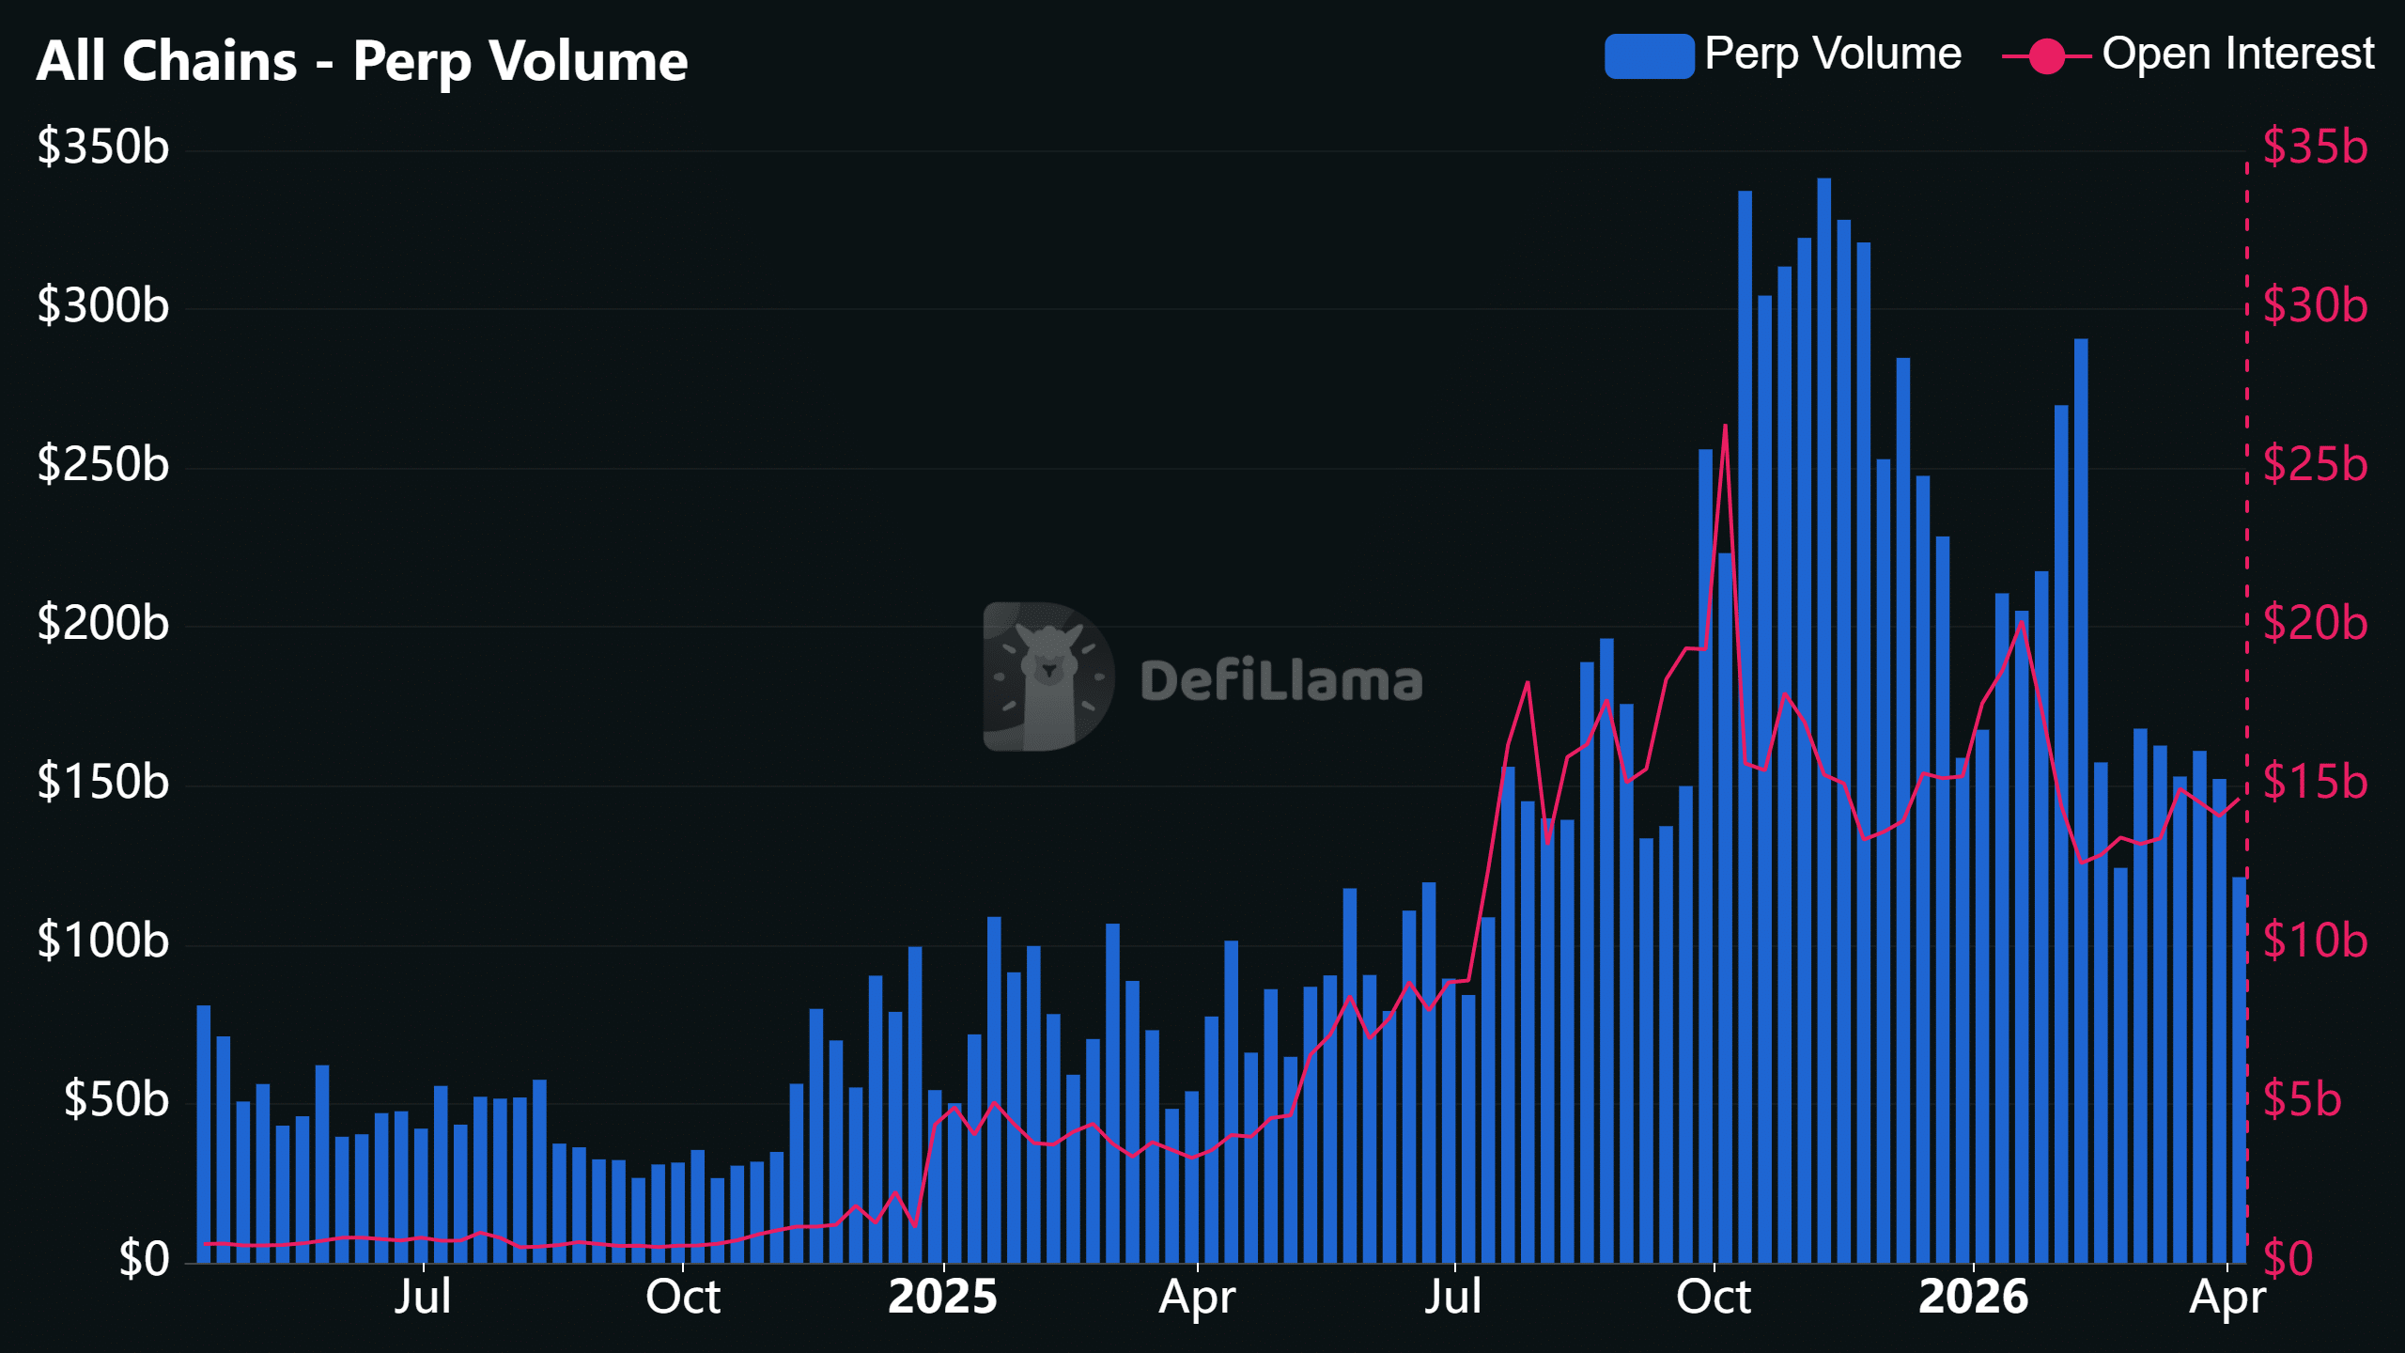Screen dimensions: 2405x1353
Task: Click the rightmost Apr x-axis label
Action: [x=2227, y=1298]
